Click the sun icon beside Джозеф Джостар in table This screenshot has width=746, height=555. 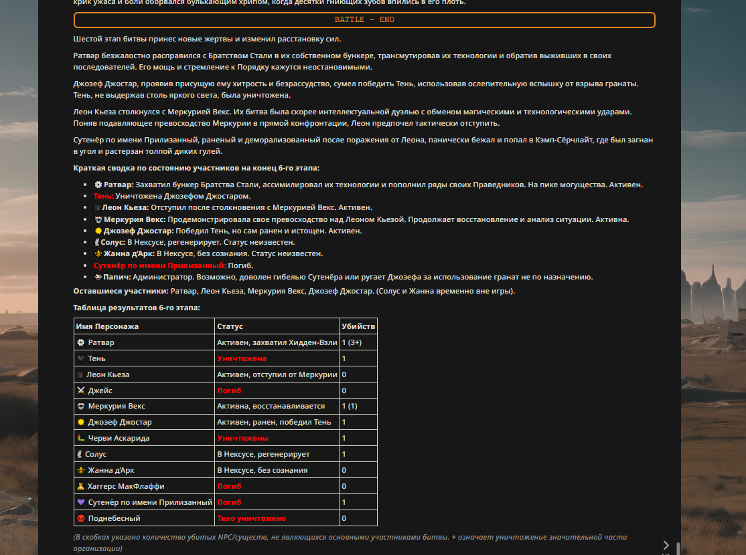pyautogui.click(x=81, y=423)
